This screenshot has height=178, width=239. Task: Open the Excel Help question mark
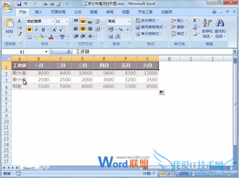click(x=214, y=12)
